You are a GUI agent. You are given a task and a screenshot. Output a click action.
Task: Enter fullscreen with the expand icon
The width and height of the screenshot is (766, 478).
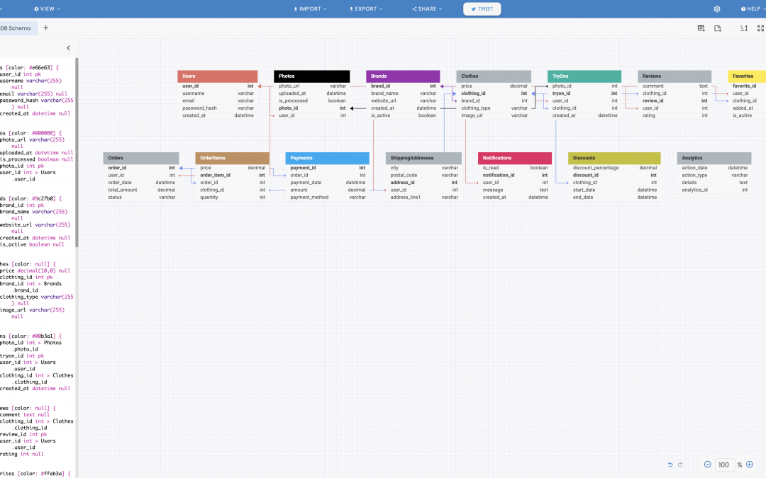[761, 28]
